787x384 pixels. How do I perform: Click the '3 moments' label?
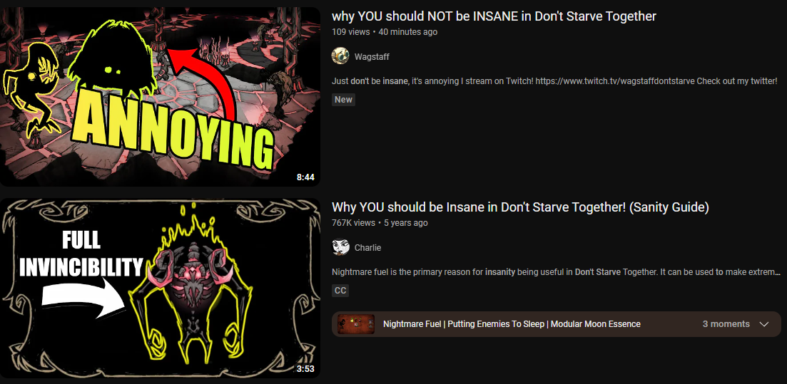726,324
